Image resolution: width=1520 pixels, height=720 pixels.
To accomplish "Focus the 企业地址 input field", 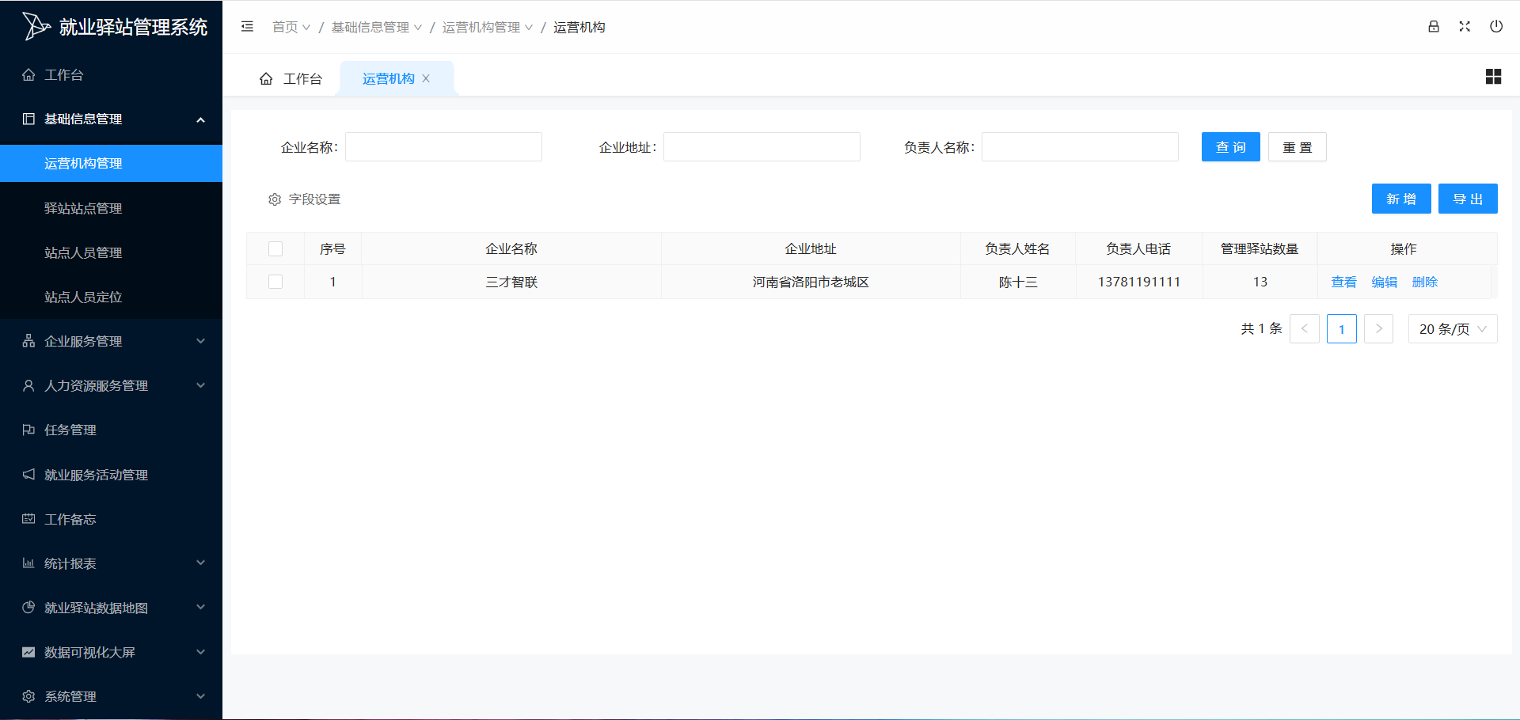I will [762, 147].
